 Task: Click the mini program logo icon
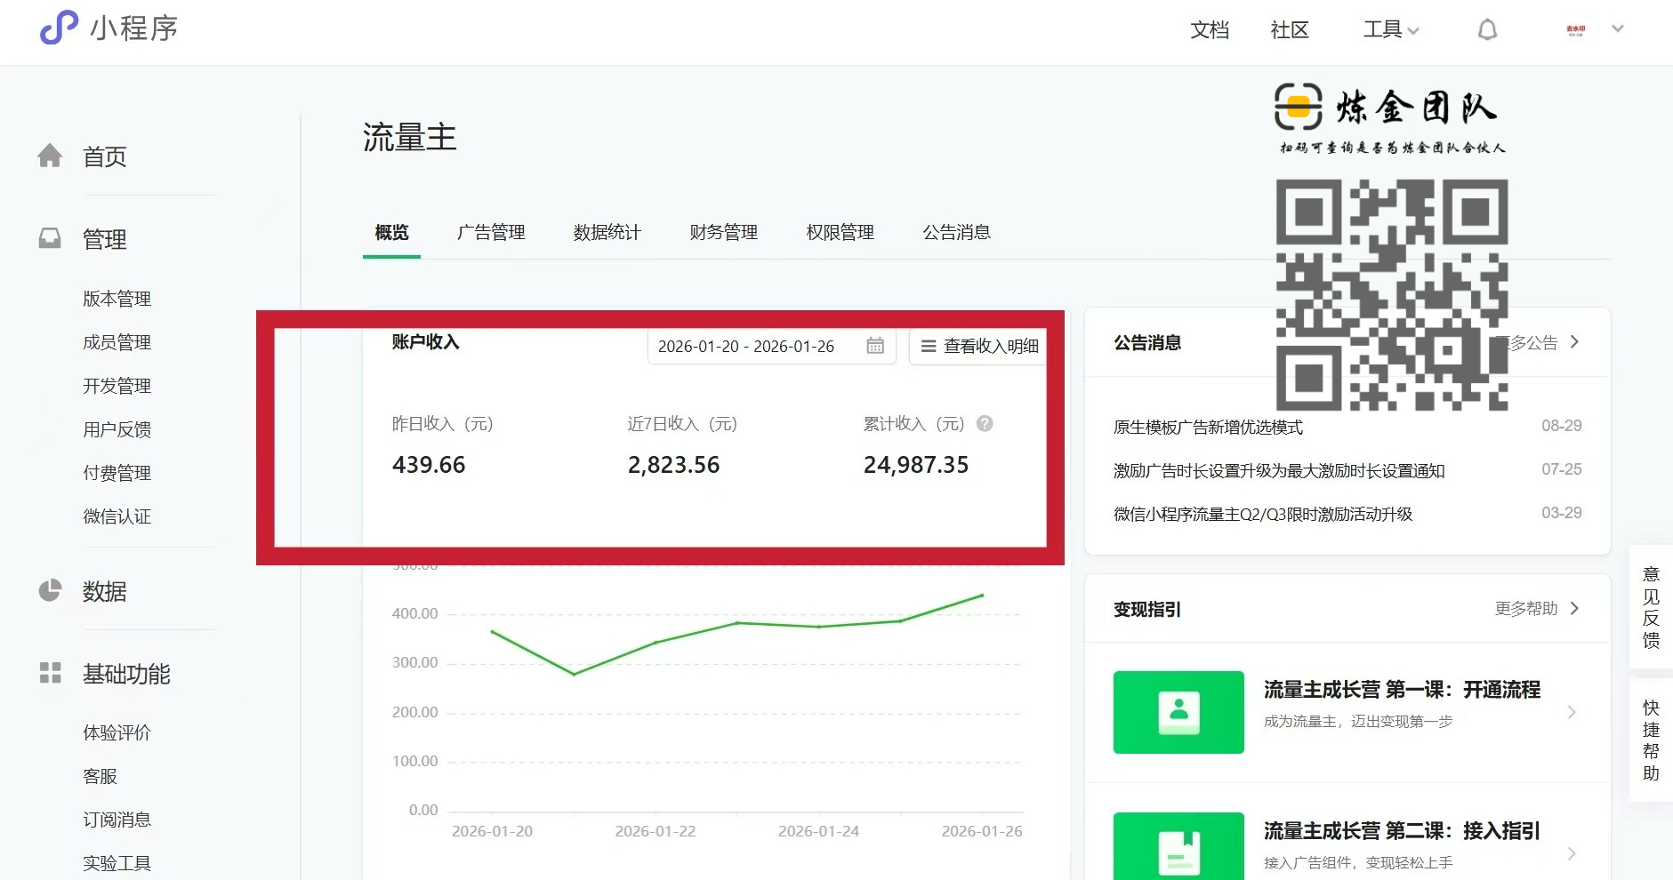[x=60, y=28]
